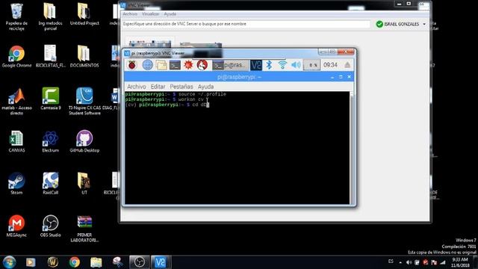478x269 pixels.
Task: Select the CANVAS Excel file
Action: (x=16, y=141)
